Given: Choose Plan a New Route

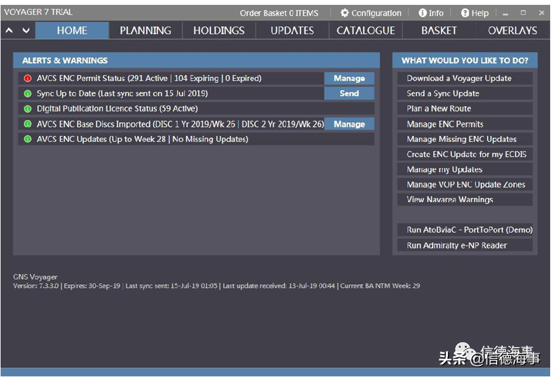Looking at the screenshot, I should pyautogui.click(x=465, y=109).
